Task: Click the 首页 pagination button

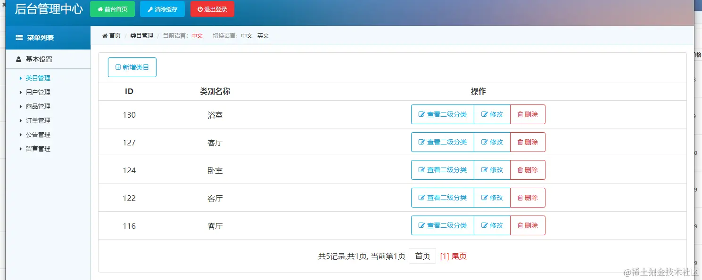Action: pos(422,256)
